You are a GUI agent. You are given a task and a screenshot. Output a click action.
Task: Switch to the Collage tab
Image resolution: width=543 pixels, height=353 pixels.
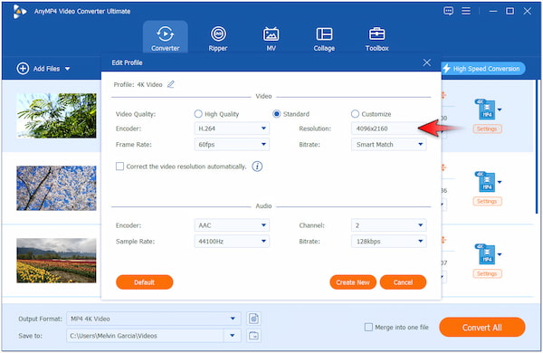324,38
